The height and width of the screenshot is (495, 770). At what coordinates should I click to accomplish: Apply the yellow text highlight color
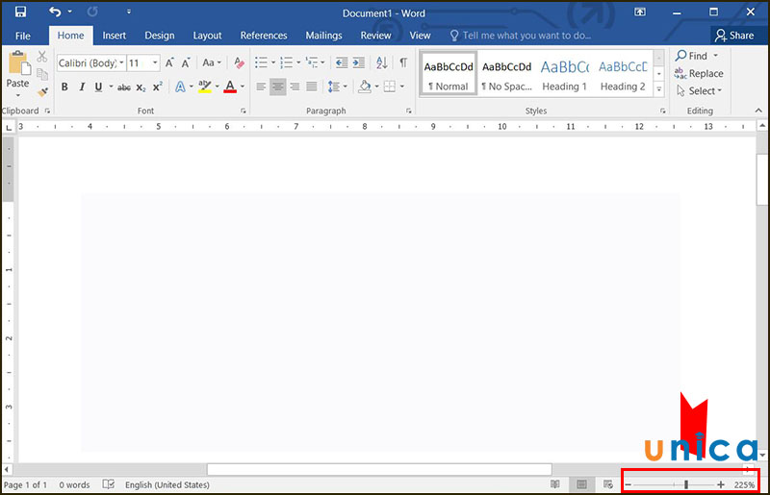tap(205, 87)
